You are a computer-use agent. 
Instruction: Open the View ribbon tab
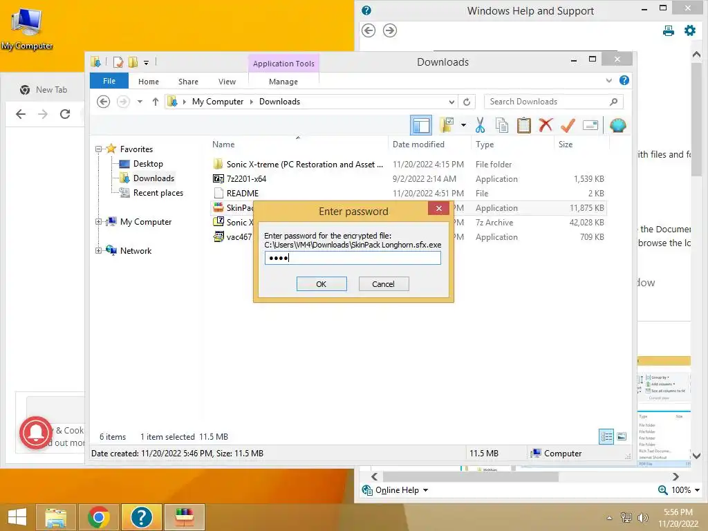coord(227,82)
